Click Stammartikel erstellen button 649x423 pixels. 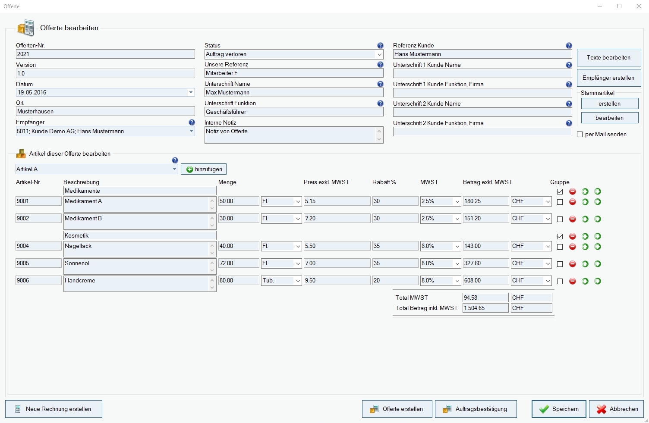click(x=609, y=104)
